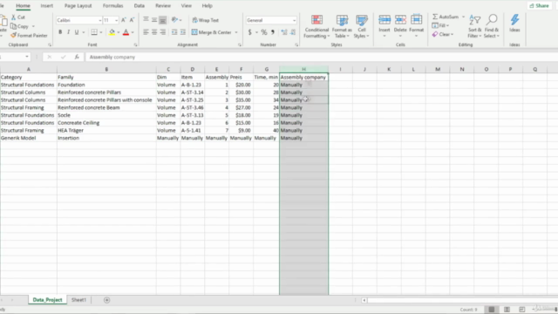Switch to the Formulas tab
The image size is (558, 314).
point(112,6)
